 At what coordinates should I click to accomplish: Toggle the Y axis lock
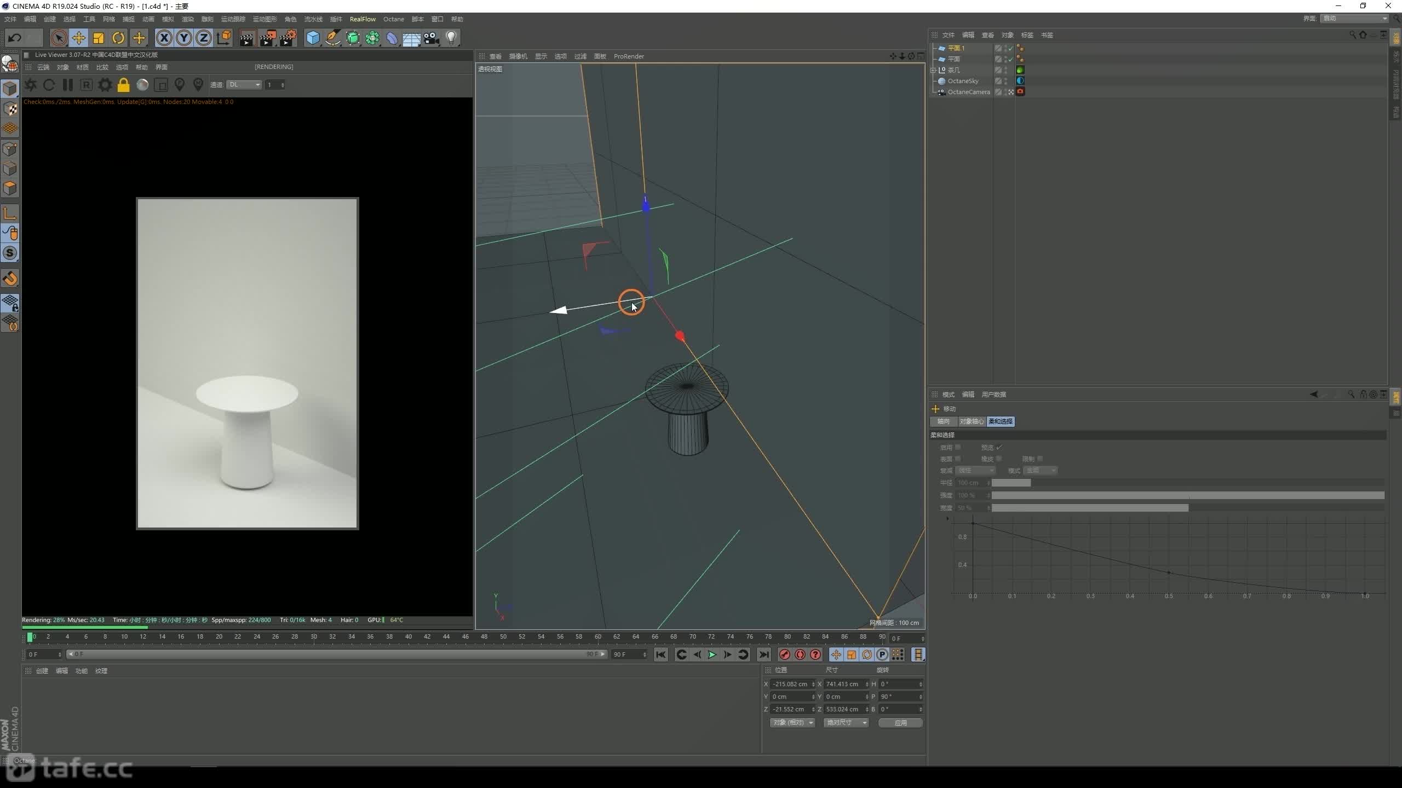tap(184, 38)
